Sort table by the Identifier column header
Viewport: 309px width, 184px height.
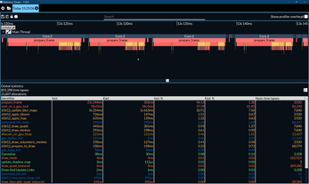pos(26,98)
